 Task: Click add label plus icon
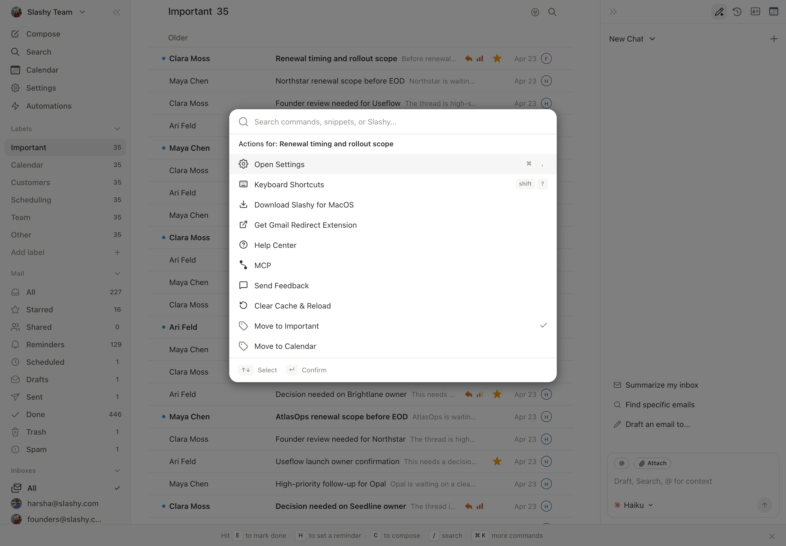click(x=117, y=253)
